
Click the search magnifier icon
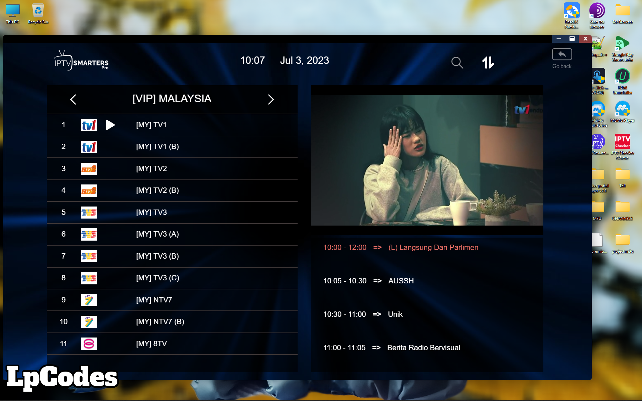pyautogui.click(x=457, y=62)
